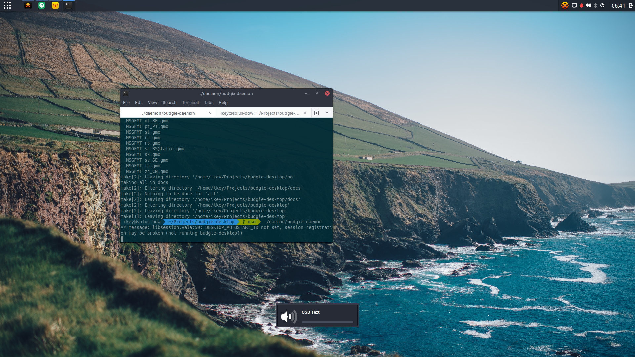Click the 'DESKTOP_AUTOSTART_ID not set' message line

[x=227, y=228]
